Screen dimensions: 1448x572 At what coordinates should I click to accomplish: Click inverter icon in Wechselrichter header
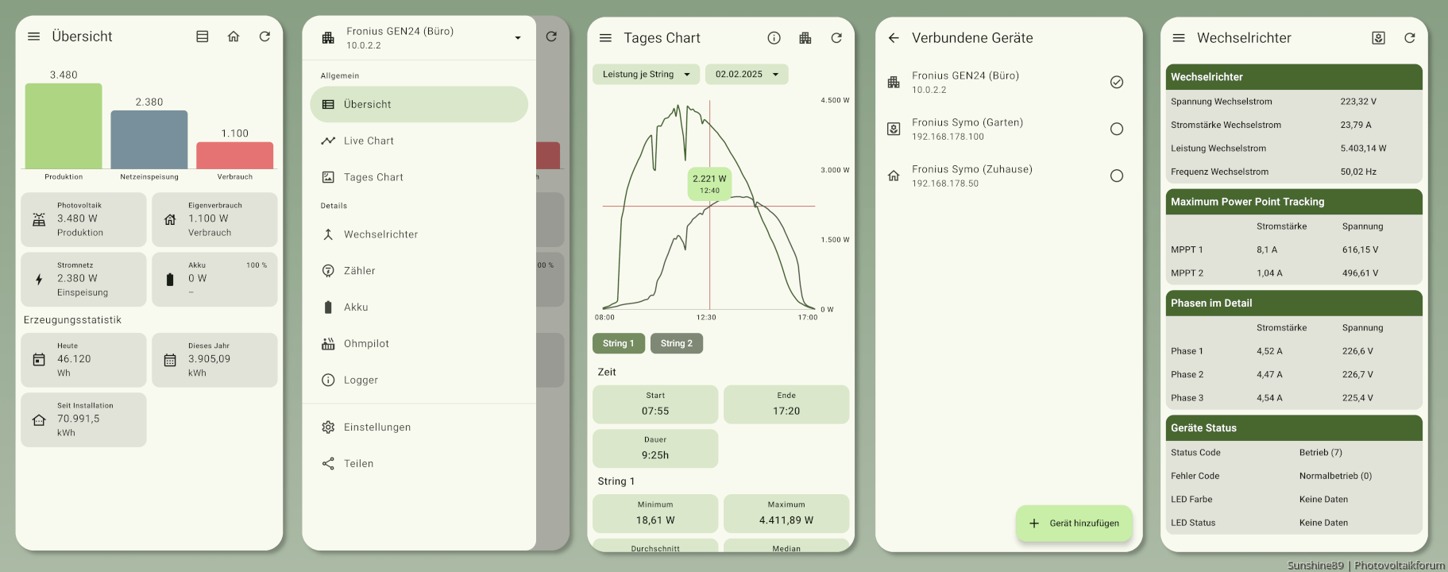pos(1378,38)
